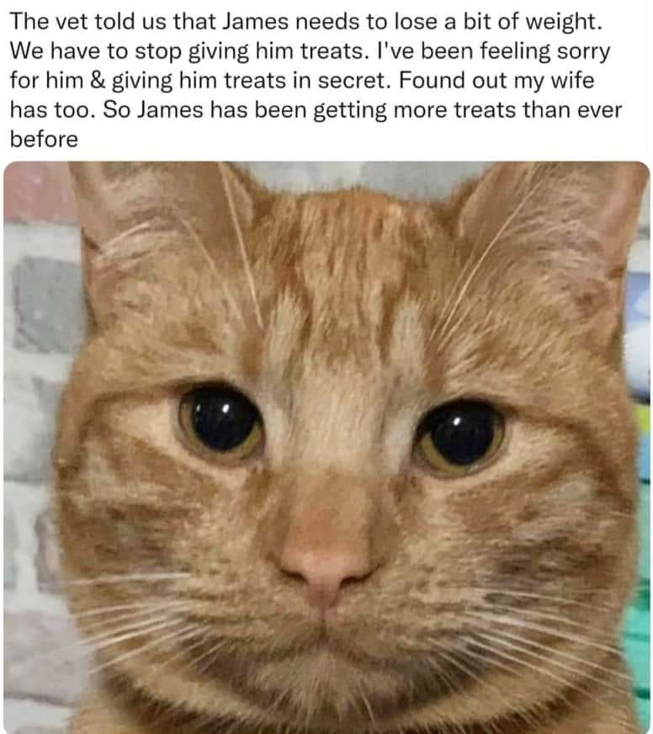653x734 pixels.
Task: Click the phrase "more treats than ever"
Action: pos(509,110)
